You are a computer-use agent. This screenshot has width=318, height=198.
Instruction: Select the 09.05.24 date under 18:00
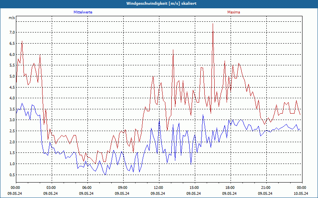[x=229, y=193]
